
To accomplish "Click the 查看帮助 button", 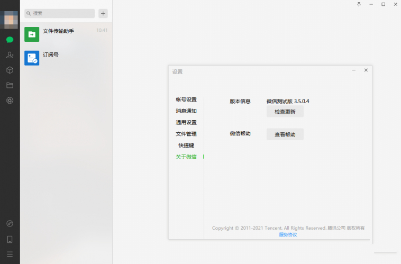I will coord(285,134).
